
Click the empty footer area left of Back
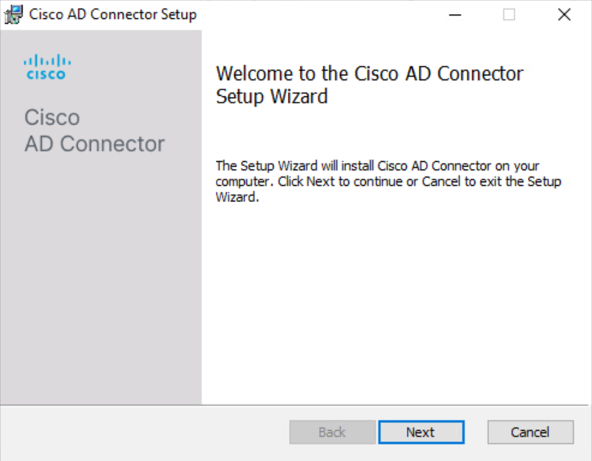[x=144, y=432]
